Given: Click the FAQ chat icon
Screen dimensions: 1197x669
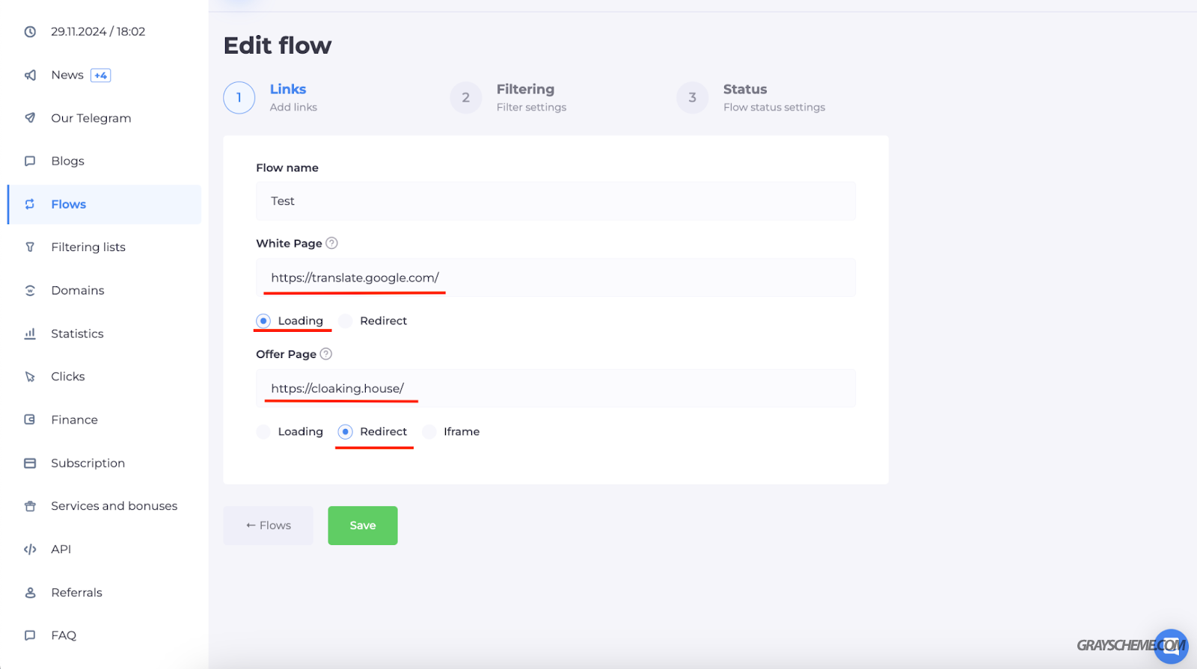Looking at the screenshot, I should click(30, 635).
